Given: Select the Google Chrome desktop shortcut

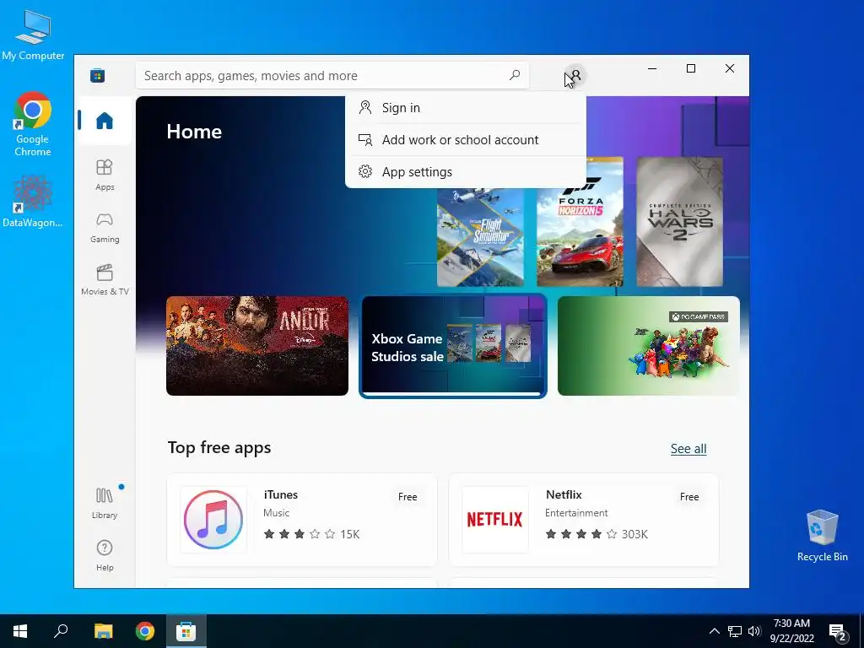Looking at the screenshot, I should [x=33, y=125].
